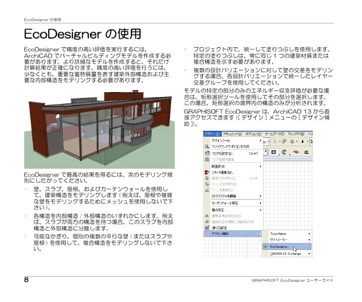Expand the 断面形状 submenu
This screenshot has height=302, width=362.
(x=233, y=166)
